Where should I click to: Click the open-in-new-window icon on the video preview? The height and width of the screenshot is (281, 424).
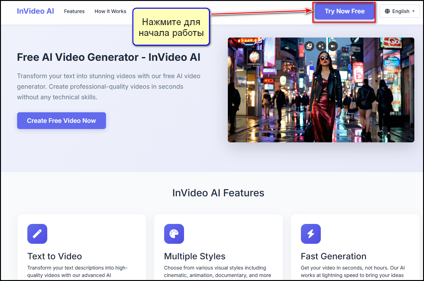point(309,46)
